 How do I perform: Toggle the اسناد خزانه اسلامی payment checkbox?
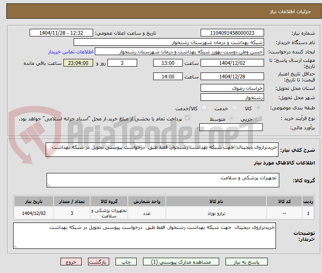[x=187, y=118]
